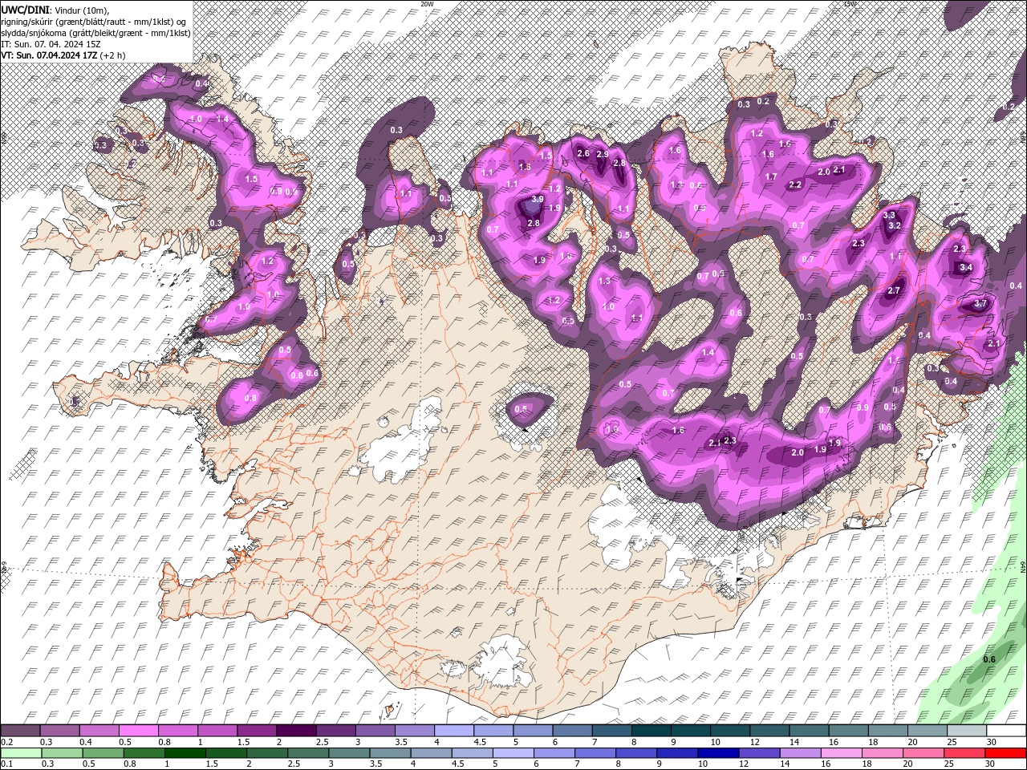This screenshot has height=770, width=1027.
Task: Select the white 30 snow legend swatch
Action: coord(1006,731)
